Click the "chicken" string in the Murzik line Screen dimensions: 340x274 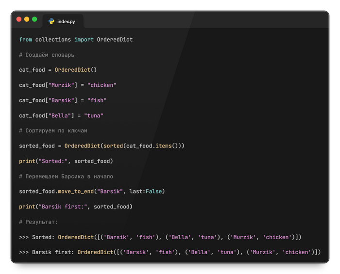coord(102,85)
